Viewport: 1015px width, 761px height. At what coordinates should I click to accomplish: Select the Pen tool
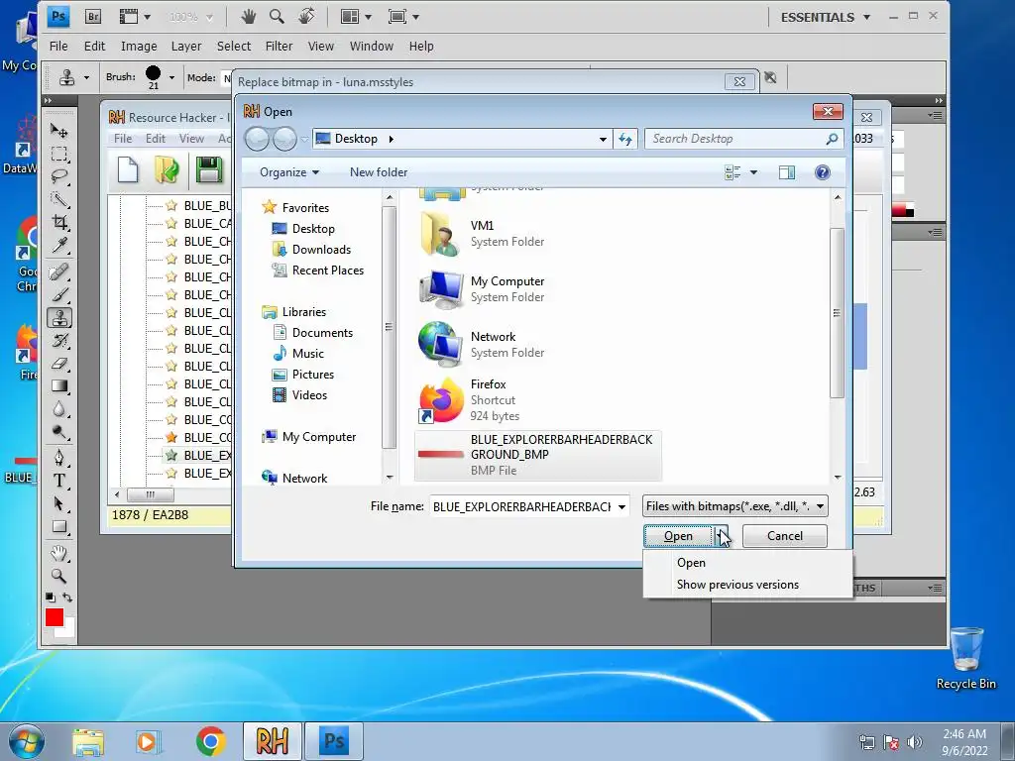point(58,458)
